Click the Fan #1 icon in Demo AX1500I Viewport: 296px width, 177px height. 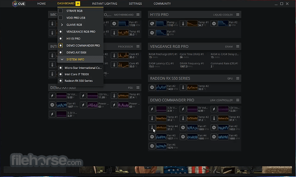pyautogui.click(x=52, y=105)
